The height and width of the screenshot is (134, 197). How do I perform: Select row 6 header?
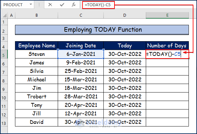4,63
